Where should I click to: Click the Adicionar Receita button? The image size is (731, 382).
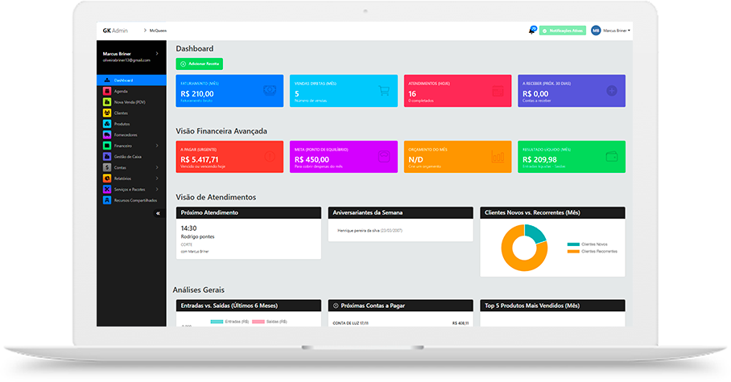click(200, 64)
